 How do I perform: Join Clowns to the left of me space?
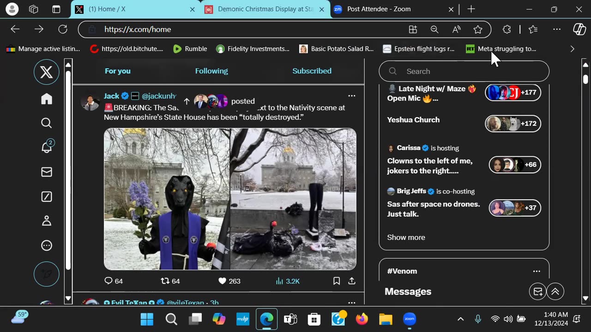(x=464, y=160)
